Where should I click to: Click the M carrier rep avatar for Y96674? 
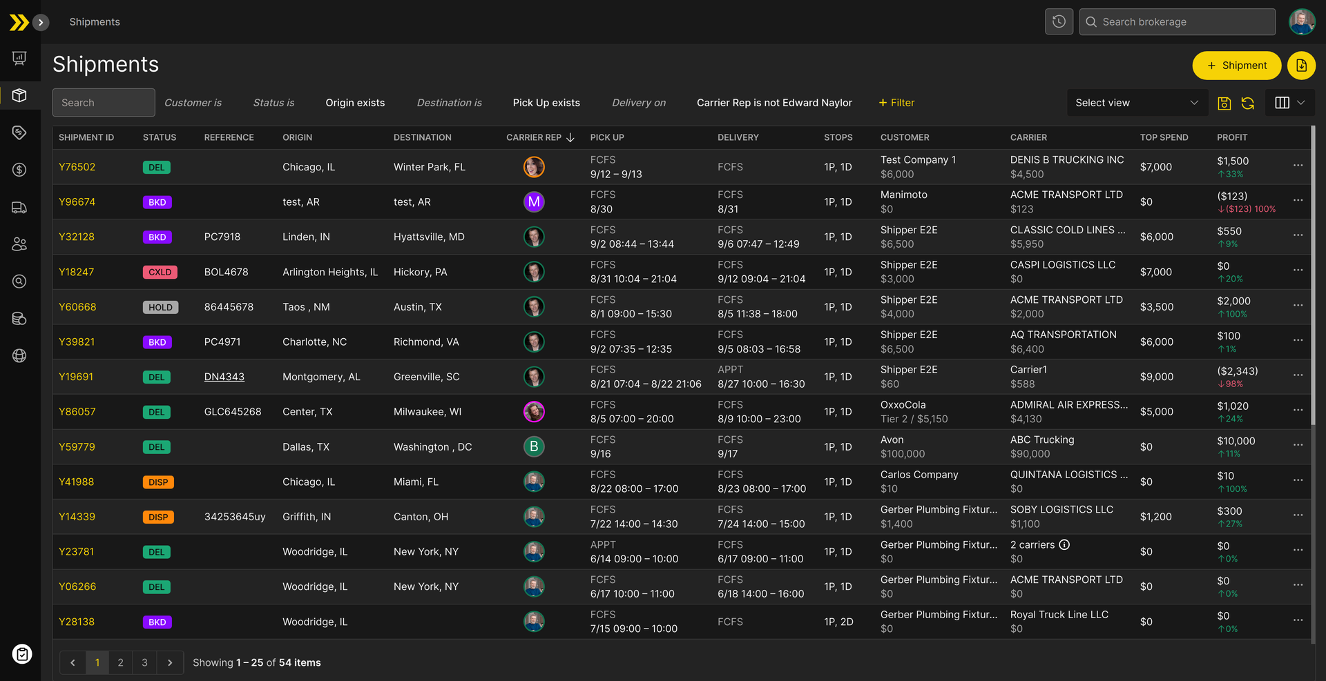534,202
